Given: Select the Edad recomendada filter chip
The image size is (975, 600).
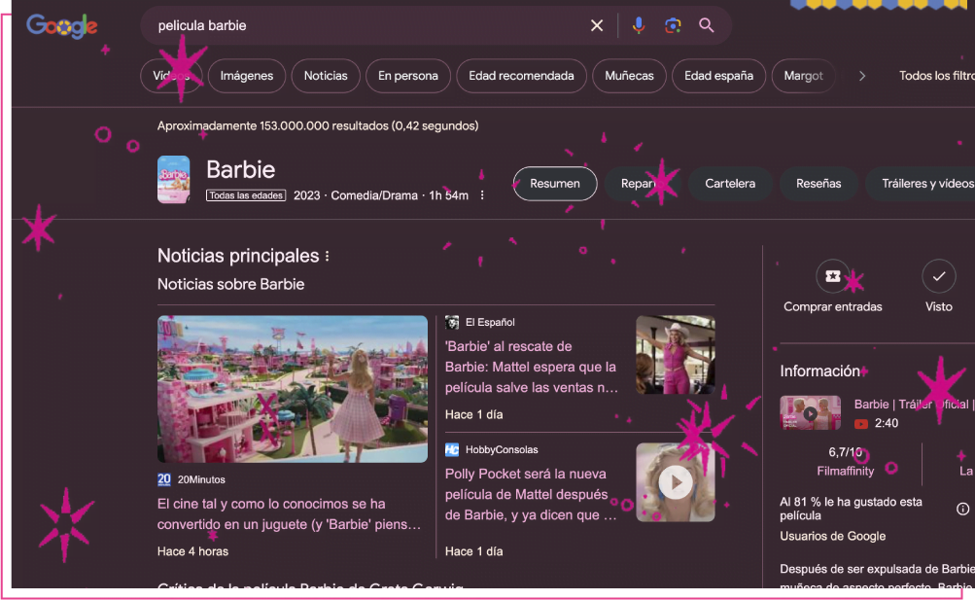Looking at the screenshot, I should pos(521,76).
